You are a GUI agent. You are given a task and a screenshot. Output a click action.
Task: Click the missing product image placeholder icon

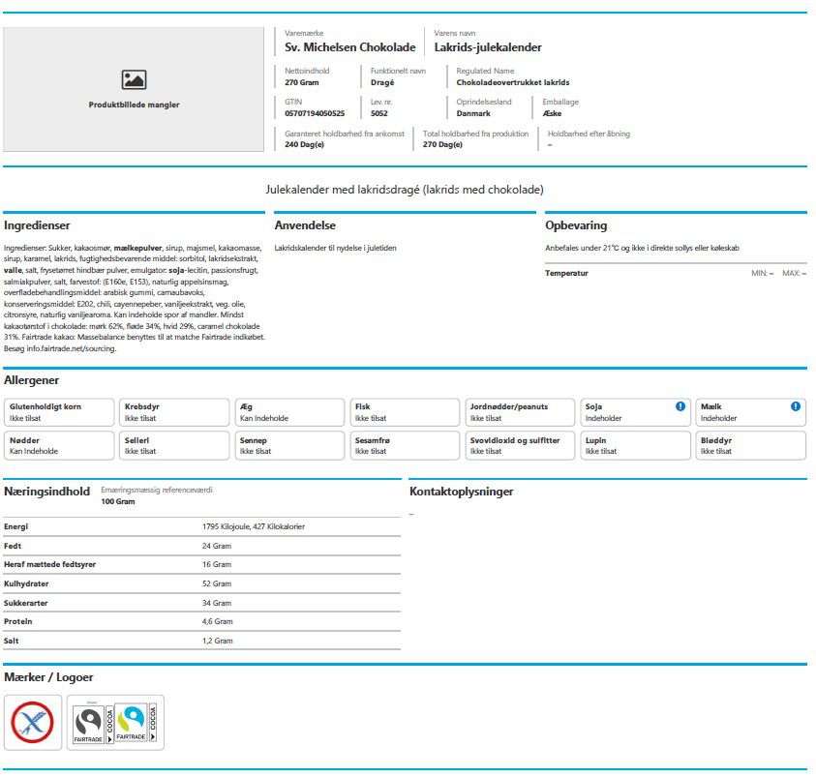(x=134, y=79)
